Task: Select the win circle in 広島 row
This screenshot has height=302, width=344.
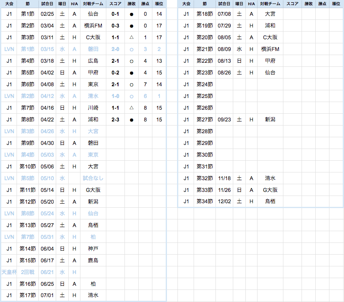Action: point(131,61)
